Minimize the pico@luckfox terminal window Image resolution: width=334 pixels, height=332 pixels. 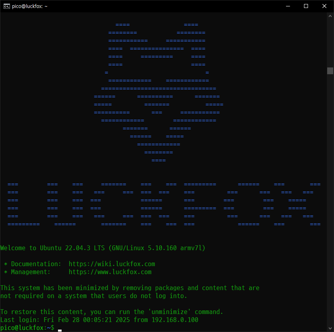[288, 6]
